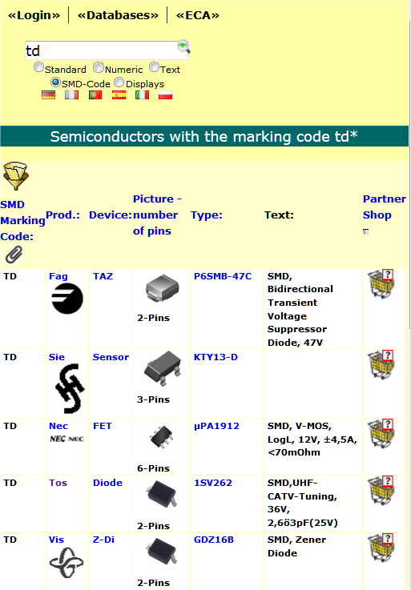Click the Siemens manufacturer logo

point(70,388)
